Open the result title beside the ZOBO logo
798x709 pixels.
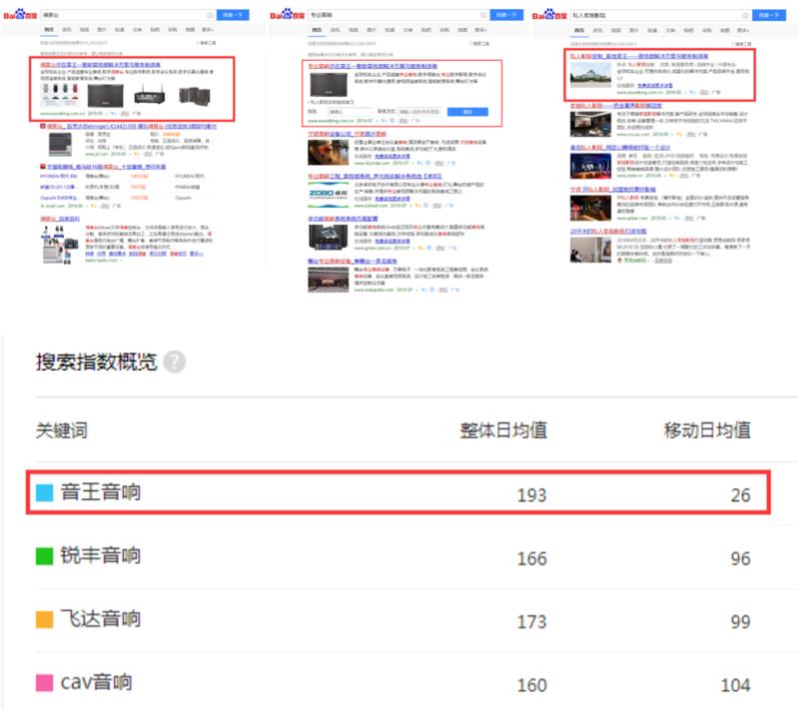375,176
